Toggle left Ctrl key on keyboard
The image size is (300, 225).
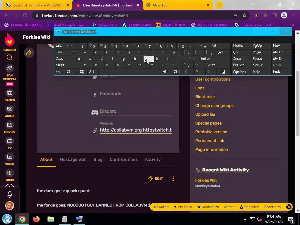tap(71, 71)
